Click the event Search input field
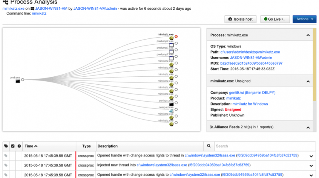 264,146
